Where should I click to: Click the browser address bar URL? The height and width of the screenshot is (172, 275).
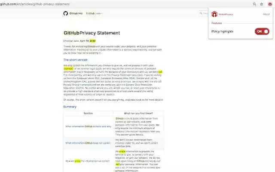[x=35, y=4]
